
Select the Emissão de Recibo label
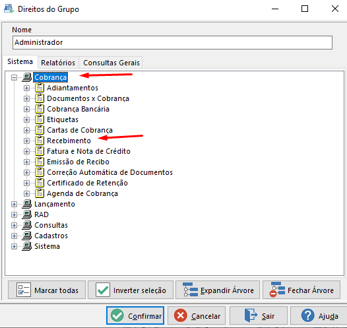click(x=78, y=162)
